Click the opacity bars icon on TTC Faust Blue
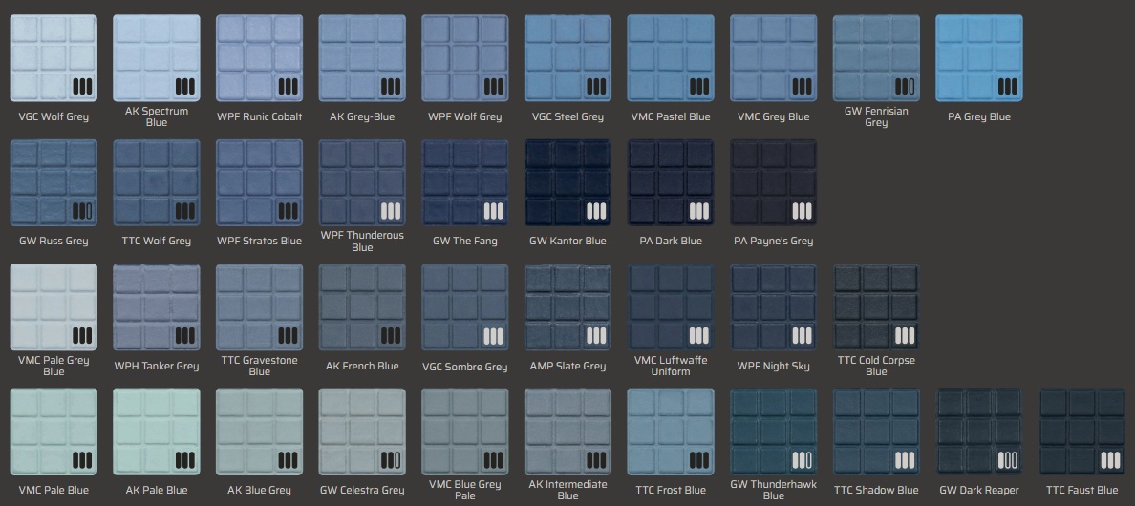Screen dimensions: 1135x506 1110,460
